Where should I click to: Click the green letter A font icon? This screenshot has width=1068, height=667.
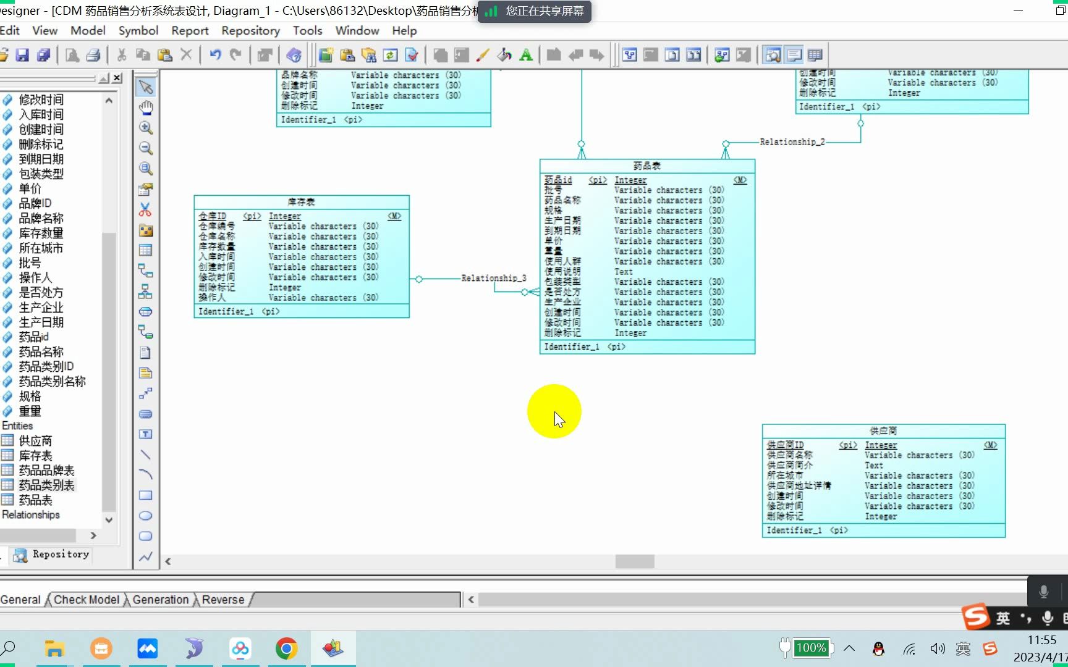526,55
